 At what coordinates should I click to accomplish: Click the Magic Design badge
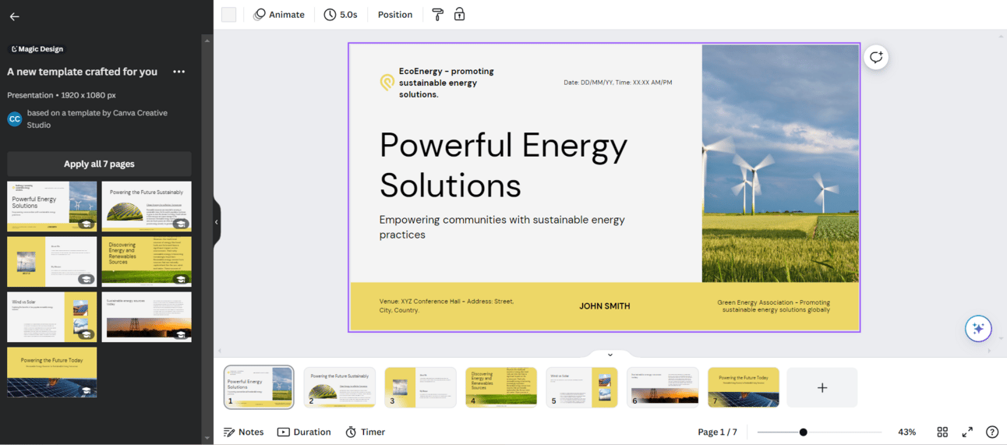pos(37,49)
